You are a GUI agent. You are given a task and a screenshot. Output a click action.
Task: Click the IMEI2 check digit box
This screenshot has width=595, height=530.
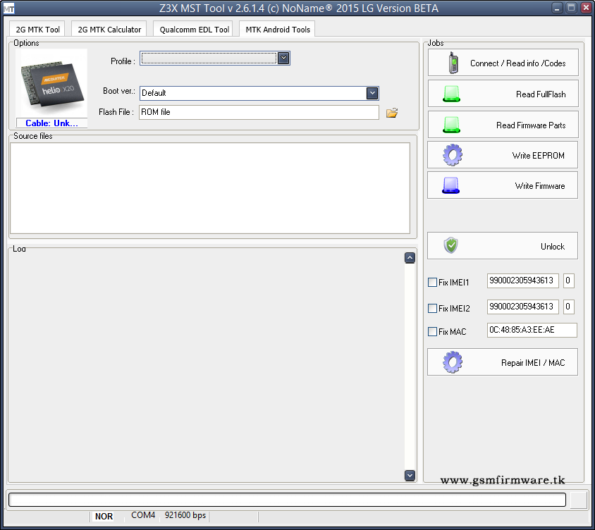(568, 307)
